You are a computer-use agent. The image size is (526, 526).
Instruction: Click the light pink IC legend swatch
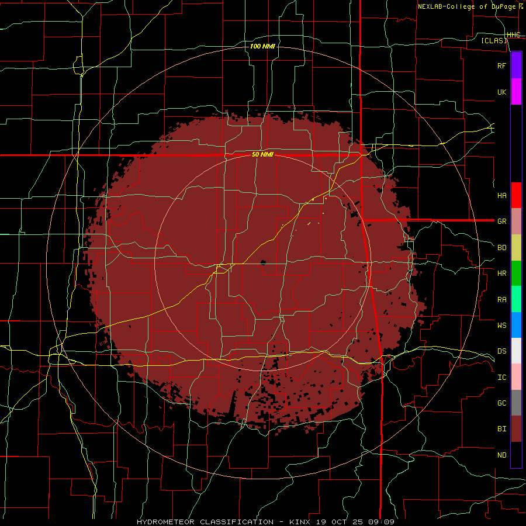coord(516,377)
